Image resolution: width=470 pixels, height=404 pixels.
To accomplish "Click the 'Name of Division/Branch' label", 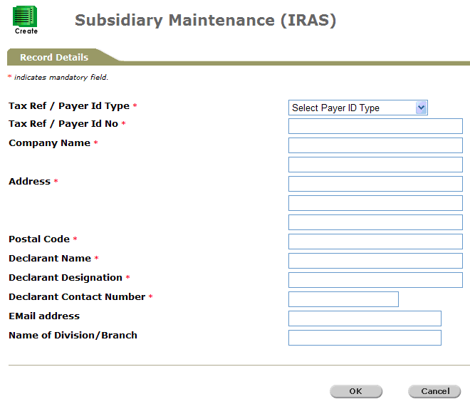I will [x=73, y=335].
